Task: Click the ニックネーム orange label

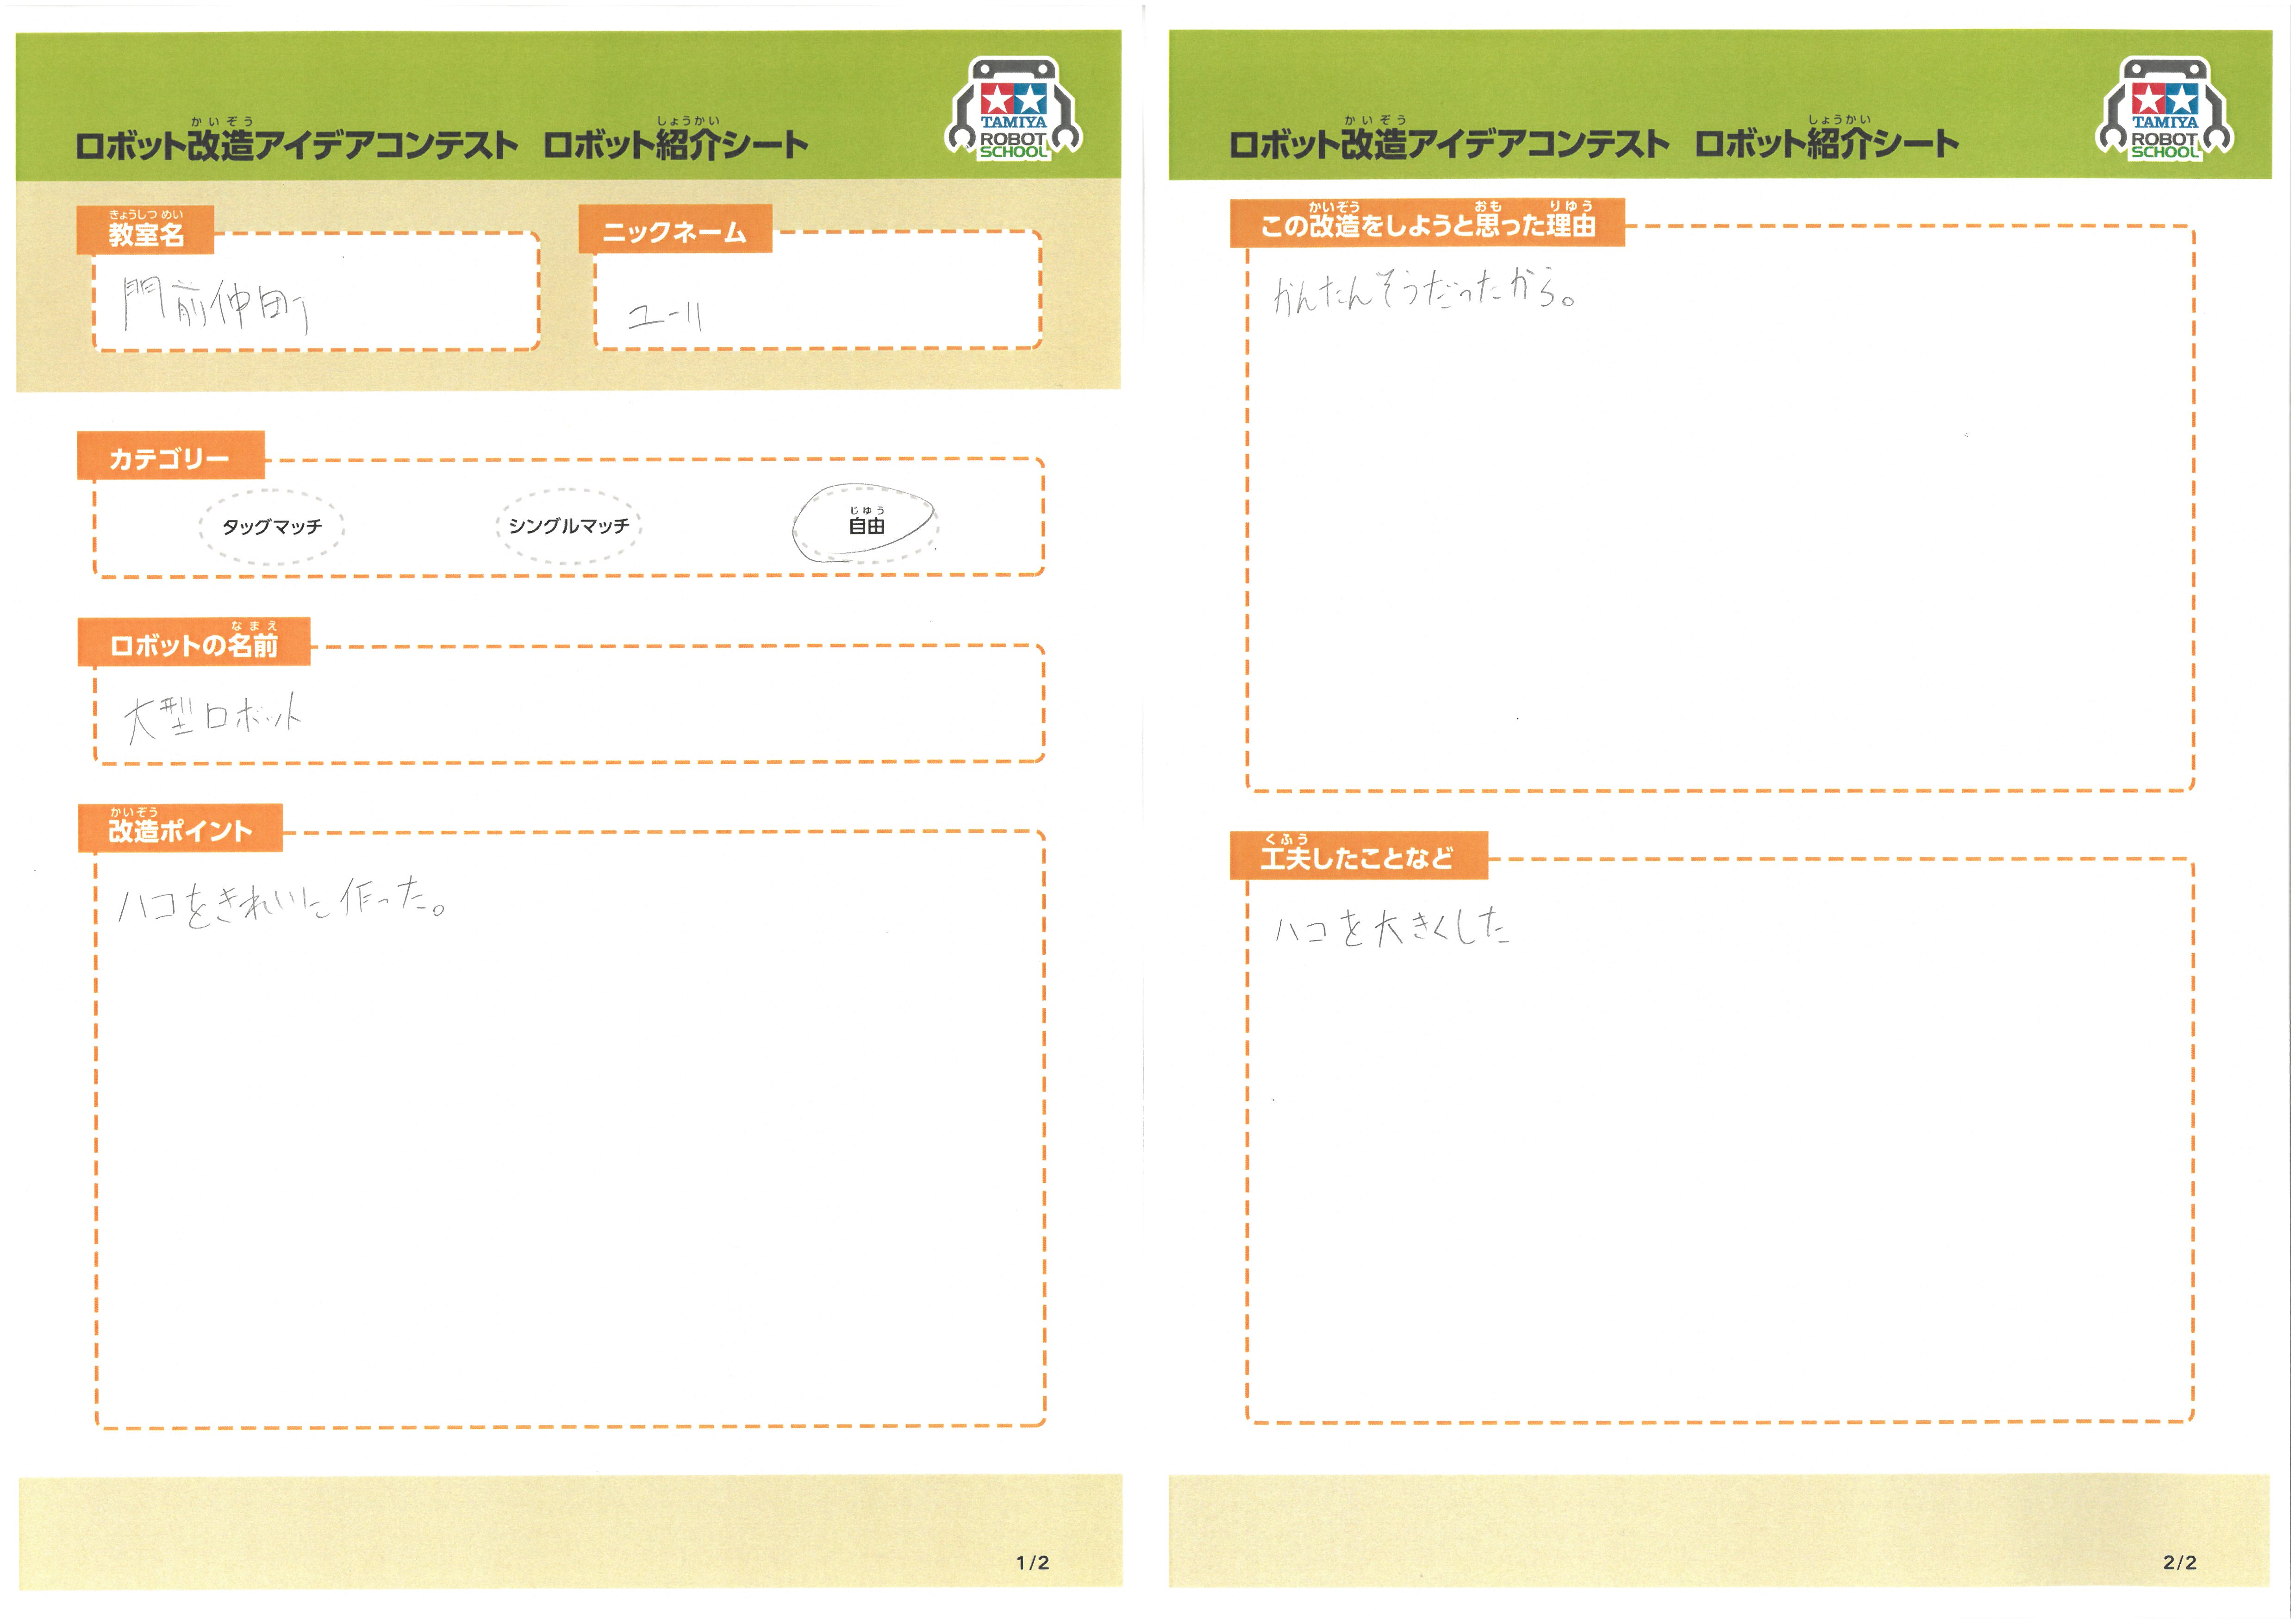Action: tap(675, 229)
